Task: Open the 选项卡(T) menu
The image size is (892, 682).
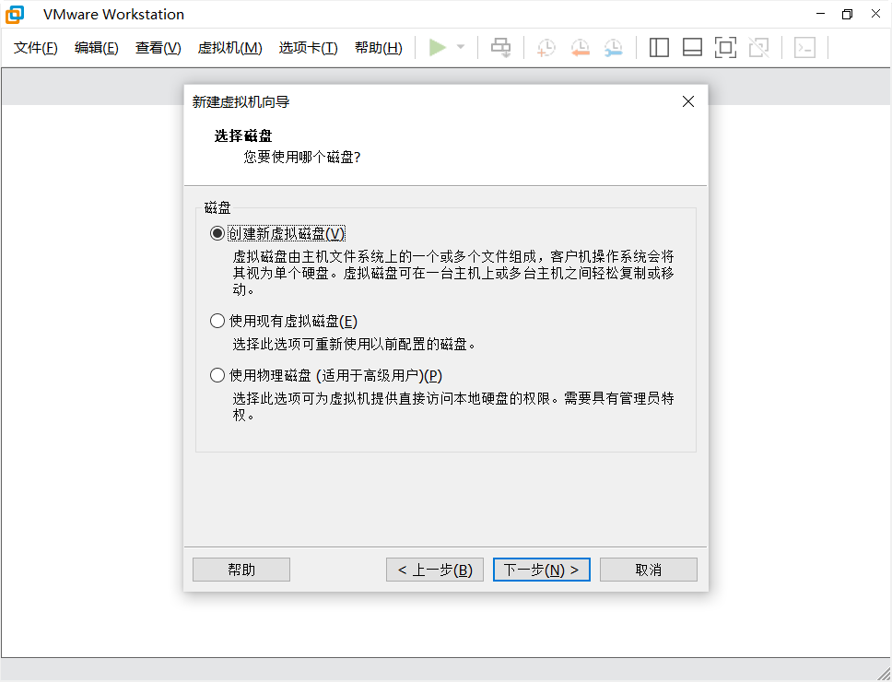Action: coord(308,48)
